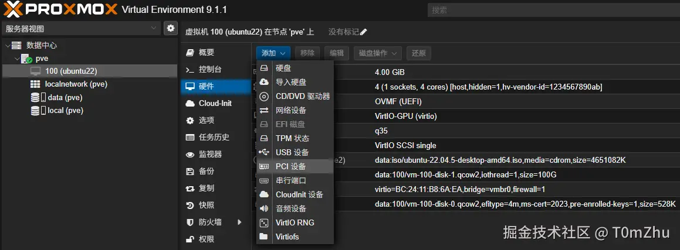Click the datacenter server icon
The width and height of the screenshot is (680, 250).
pos(16,46)
